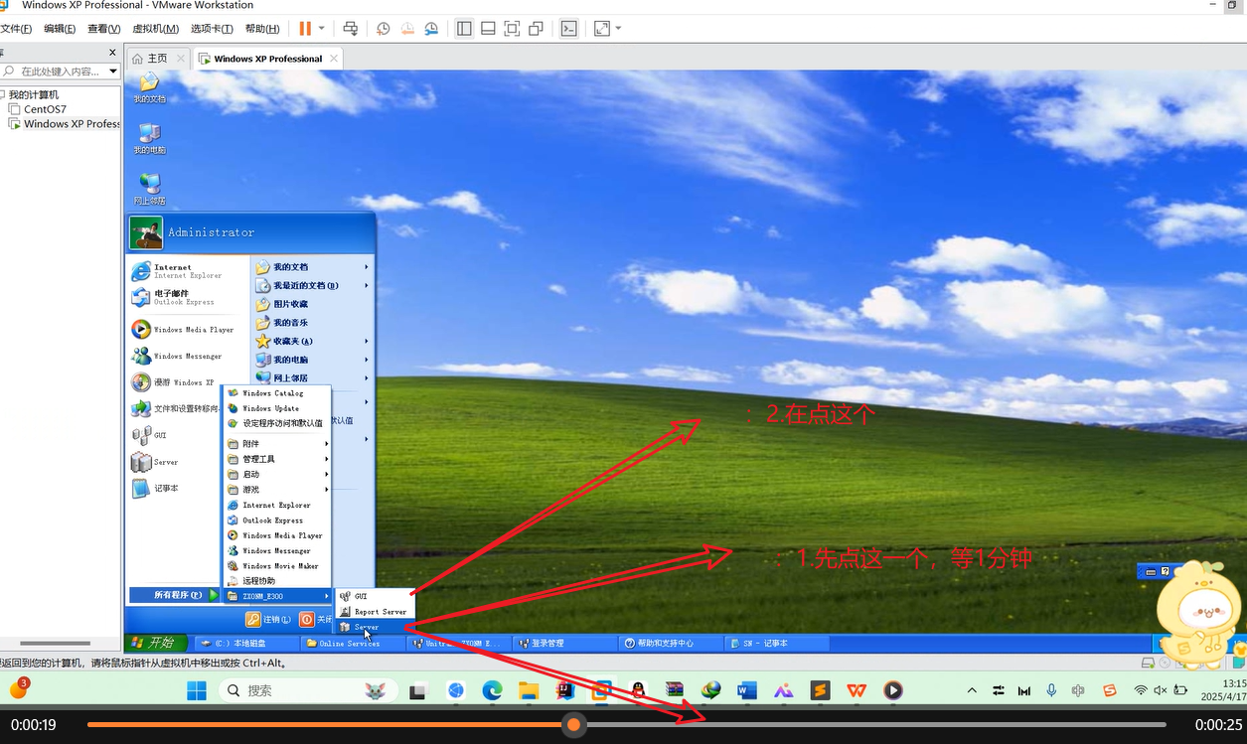The image size is (1247, 744).
Task: Open Windows Update in programs list
Action: coord(271,408)
